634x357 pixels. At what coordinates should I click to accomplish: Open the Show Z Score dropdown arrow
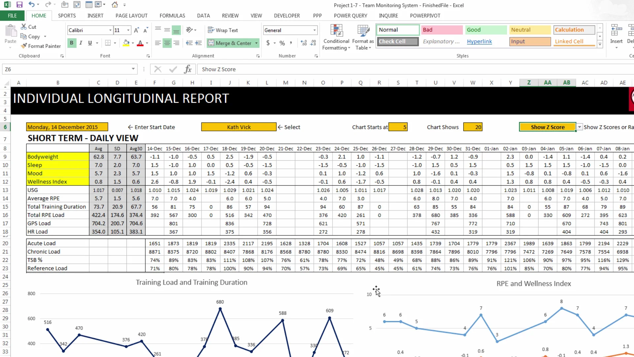[579, 127]
